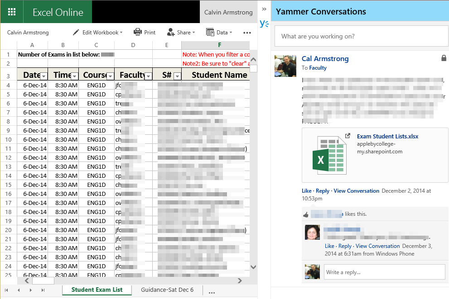Click the 'Write a reply...' box

pyautogui.click(x=385, y=272)
